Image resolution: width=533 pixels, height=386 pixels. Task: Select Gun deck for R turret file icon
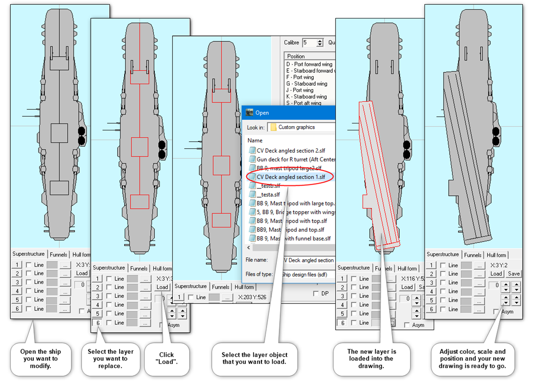252,159
